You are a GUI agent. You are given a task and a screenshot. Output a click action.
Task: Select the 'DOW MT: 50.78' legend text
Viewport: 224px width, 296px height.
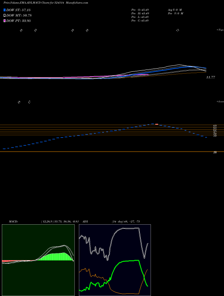pyautogui.click(x=19, y=16)
